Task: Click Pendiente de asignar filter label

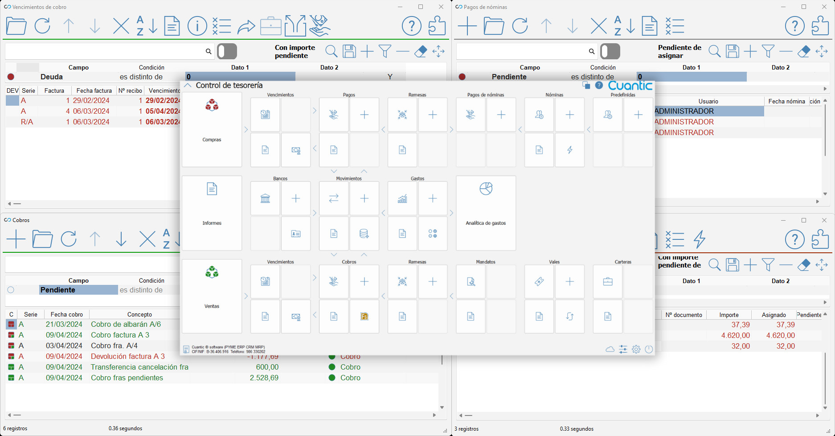Action: pos(679,51)
